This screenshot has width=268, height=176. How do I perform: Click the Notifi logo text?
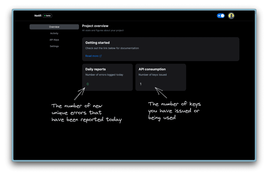tap(38, 16)
